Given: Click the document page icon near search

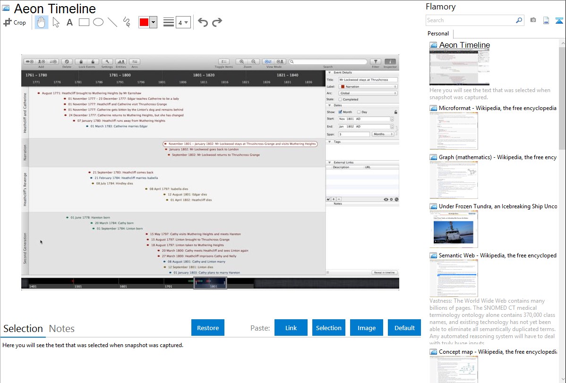Looking at the screenshot, I should point(546,20).
